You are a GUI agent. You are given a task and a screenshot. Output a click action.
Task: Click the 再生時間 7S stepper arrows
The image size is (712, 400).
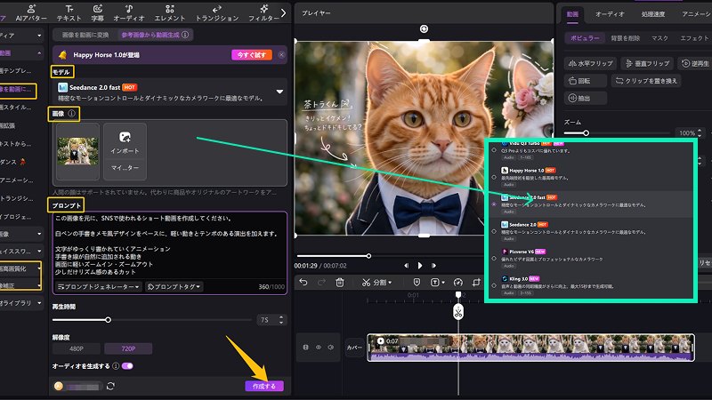pyautogui.click(x=281, y=320)
